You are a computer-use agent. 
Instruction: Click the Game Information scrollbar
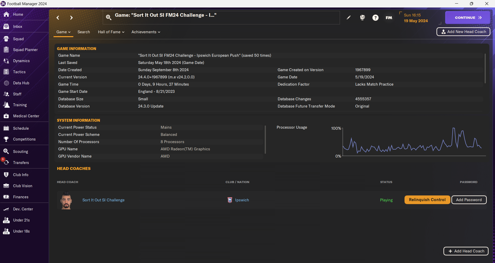485,68
